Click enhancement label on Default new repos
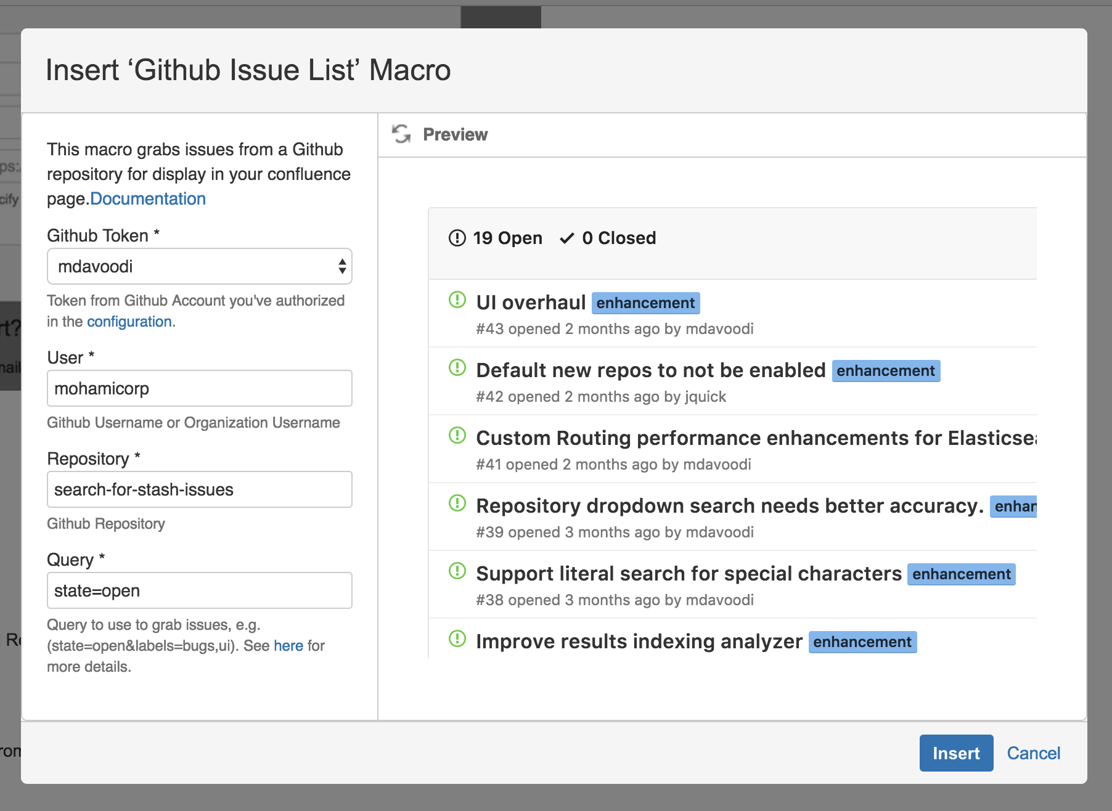The image size is (1112, 811). pyautogui.click(x=886, y=371)
